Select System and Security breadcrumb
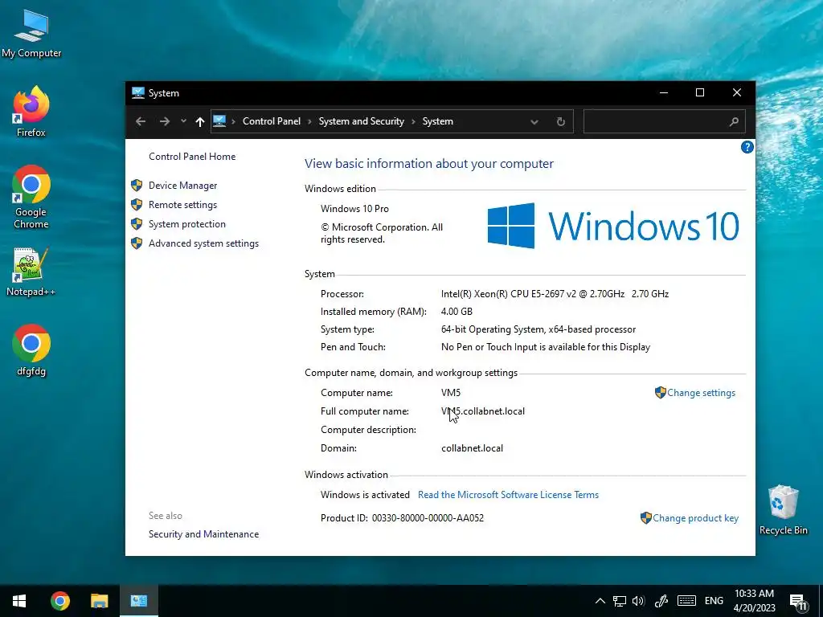 361,121
